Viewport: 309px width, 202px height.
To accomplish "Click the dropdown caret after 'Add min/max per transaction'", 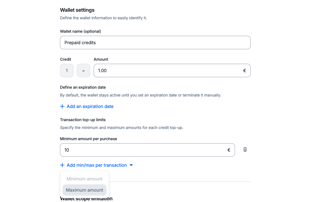I will tap(131, 165).
